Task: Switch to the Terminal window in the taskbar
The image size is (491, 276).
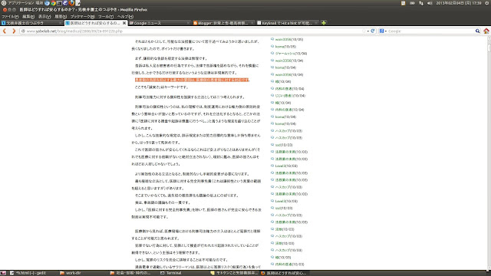Action: pos(171,273)
